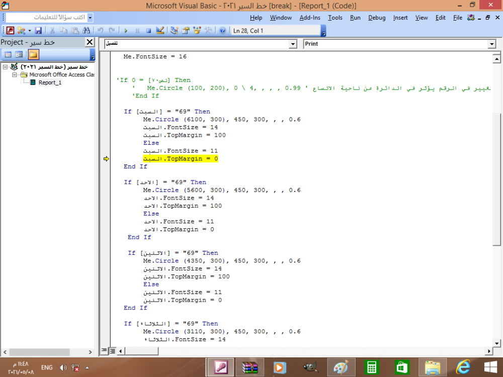Expand the Insert Module dropdown arrow
The height and width of the screenshot is (377, 503).
point(30,31)
